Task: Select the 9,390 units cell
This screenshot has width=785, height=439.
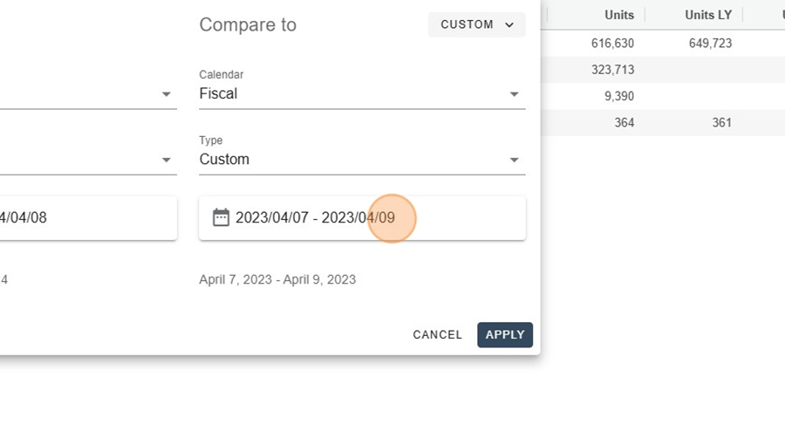Action: (618, 96)
